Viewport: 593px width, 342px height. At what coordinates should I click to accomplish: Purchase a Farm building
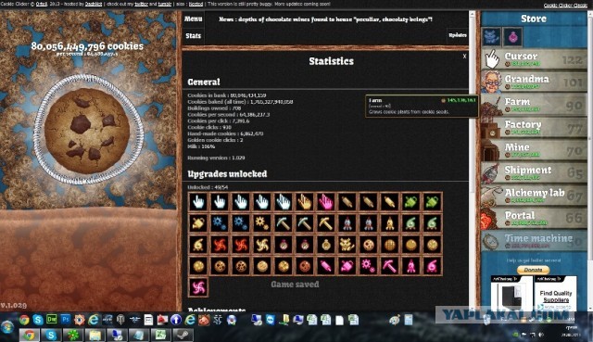[x=534, y=105]
